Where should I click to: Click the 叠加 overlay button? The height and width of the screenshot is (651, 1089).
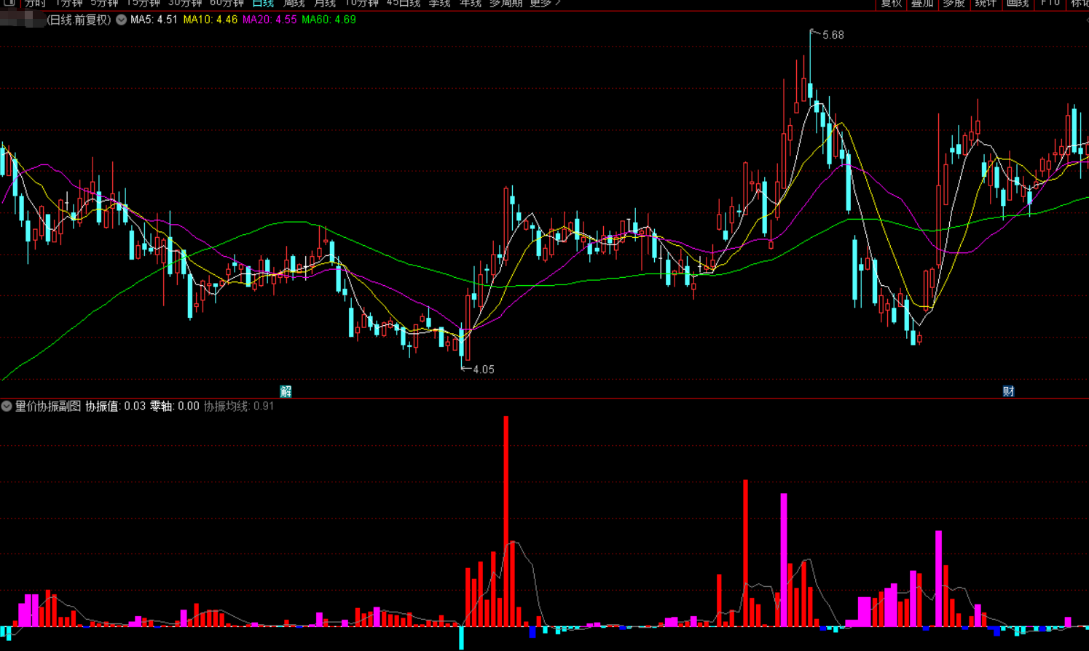[x=922, y=4]
